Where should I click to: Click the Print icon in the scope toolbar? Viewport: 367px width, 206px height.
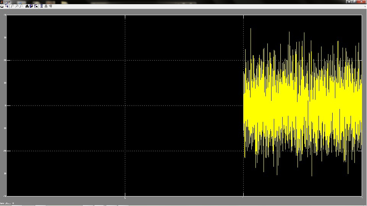pyautogui.click(x=2, y=6)
